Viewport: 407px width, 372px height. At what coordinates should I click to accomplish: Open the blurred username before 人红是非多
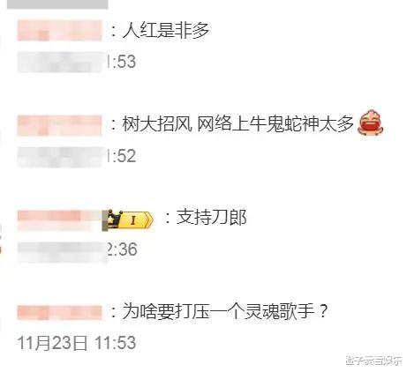click(x=59, y=31)
